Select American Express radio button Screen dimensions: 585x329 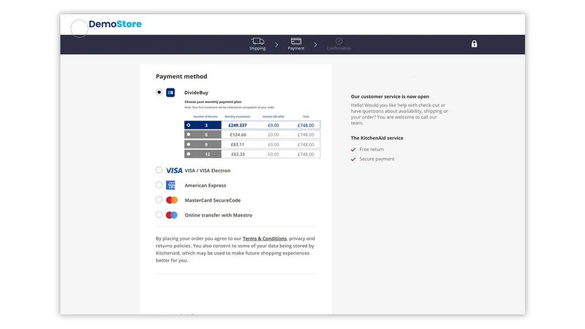159,185
